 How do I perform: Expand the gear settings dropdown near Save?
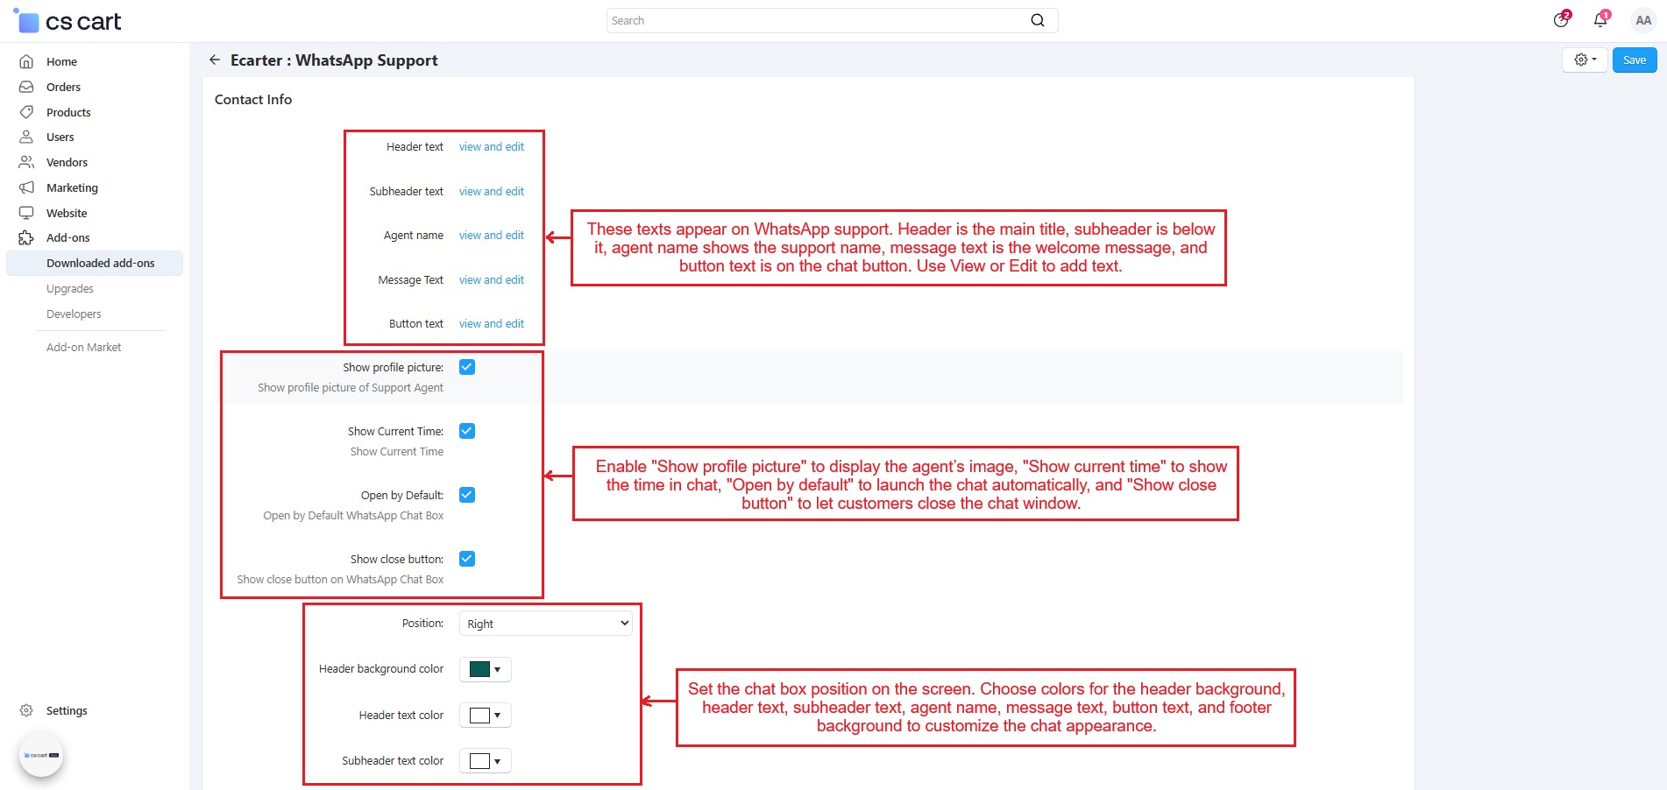[1585, 60]
